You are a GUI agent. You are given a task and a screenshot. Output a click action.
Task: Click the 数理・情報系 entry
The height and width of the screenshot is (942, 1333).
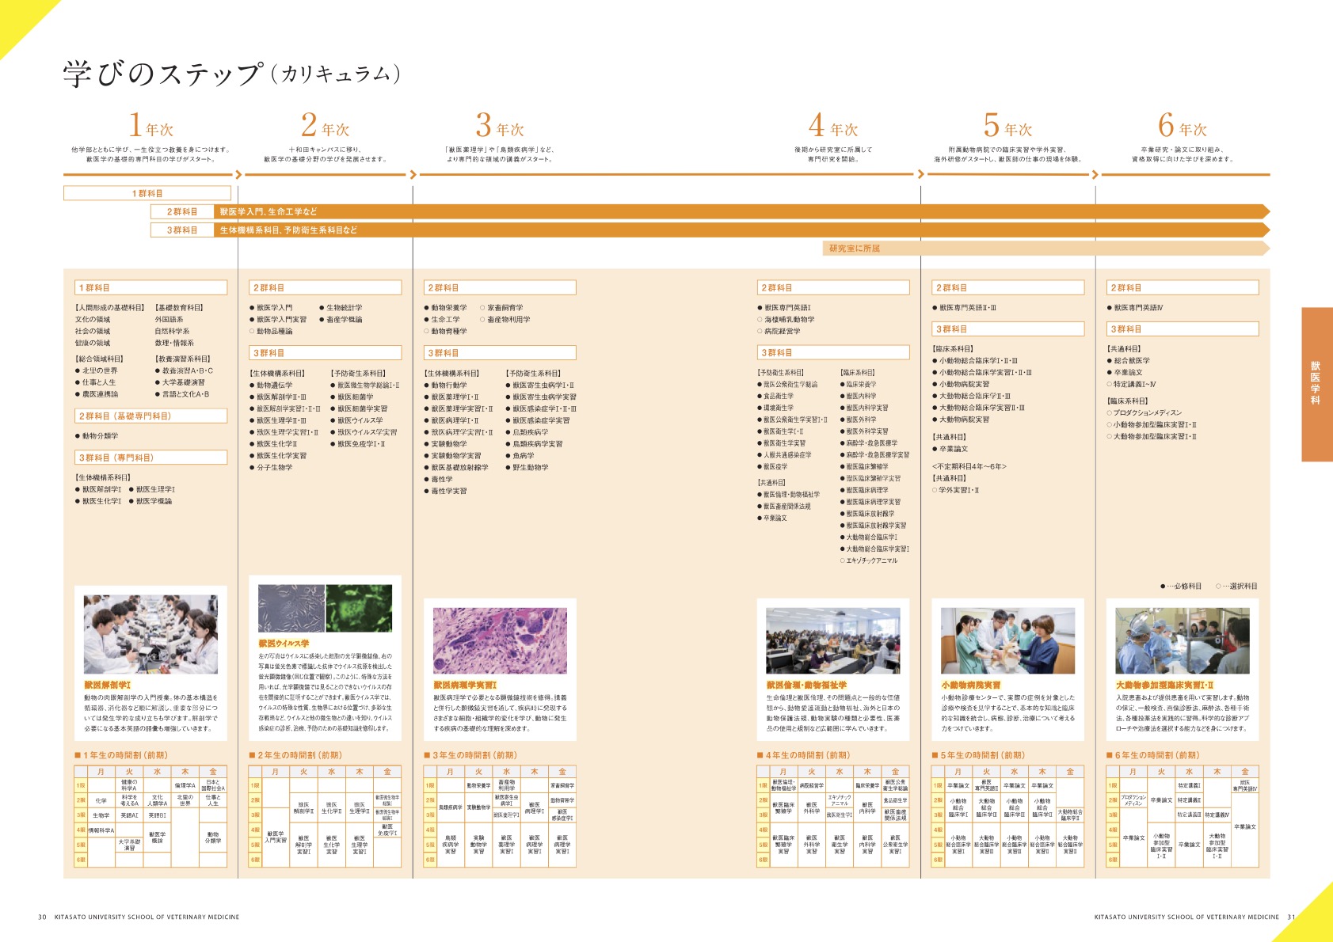(x=174, y=344)
